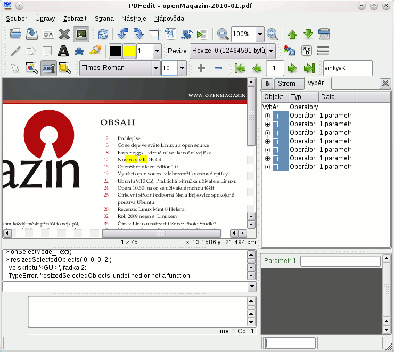The image size is (394, 352).
Task: Click the Typ column header
Action: pos(304,97)
